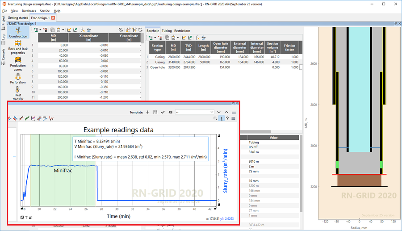Click the save template icon
This screenshot has width=402, height=231.
pos(155,112)
